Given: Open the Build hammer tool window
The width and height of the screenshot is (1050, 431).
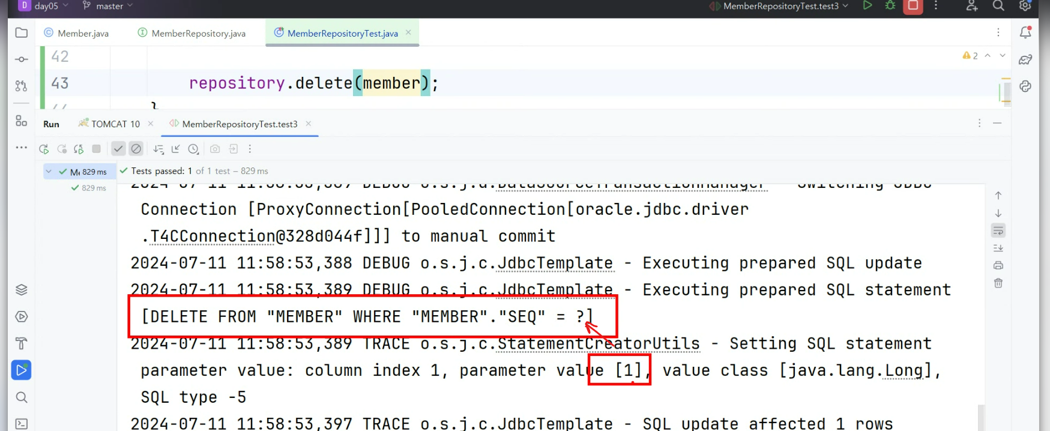Looking at the screenshot, I should coord(21,343).
